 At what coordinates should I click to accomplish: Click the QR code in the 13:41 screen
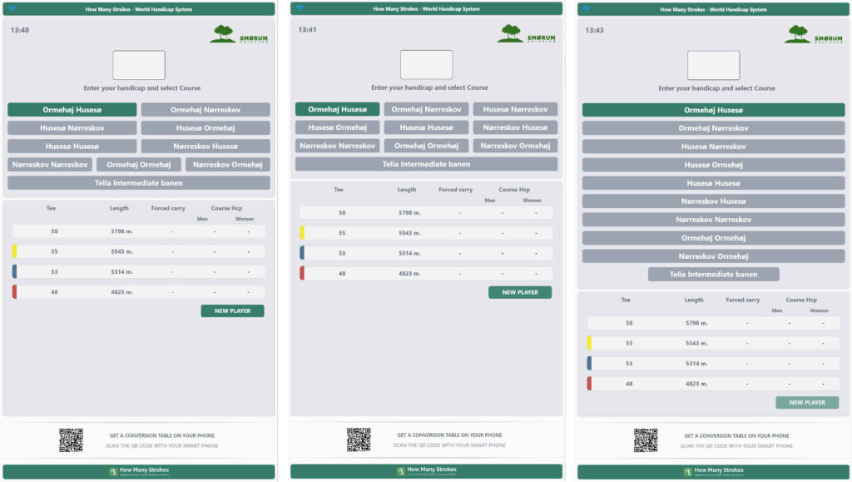(x=359, y=440)
